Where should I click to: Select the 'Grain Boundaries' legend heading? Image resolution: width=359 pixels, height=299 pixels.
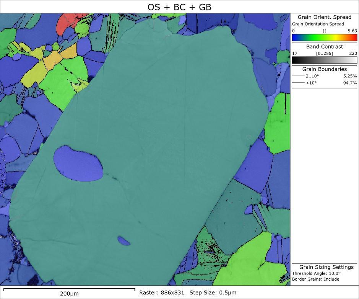click(324, 69)
